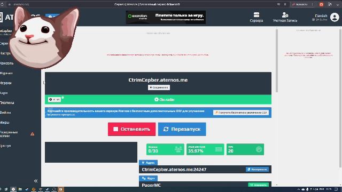Get the free RAM boost offer button

pyautogui.click(x=241, y=113)
